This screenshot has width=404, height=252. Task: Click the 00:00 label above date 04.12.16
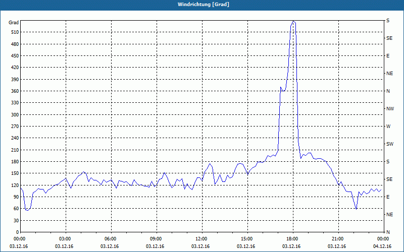[384, 239]
